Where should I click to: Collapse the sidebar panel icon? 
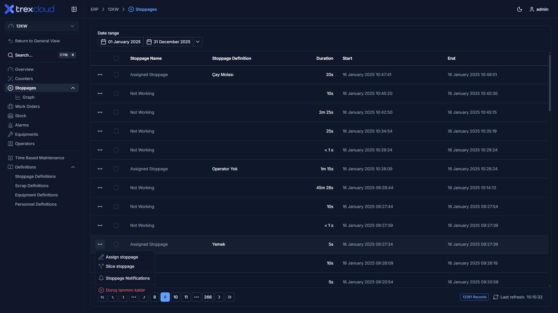click(x=74, y=9)
